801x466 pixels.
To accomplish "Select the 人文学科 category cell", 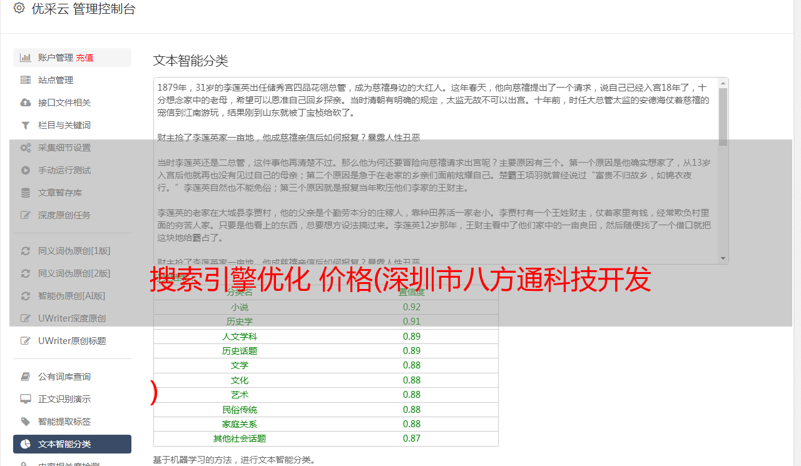I will click(x=240, y=337).
